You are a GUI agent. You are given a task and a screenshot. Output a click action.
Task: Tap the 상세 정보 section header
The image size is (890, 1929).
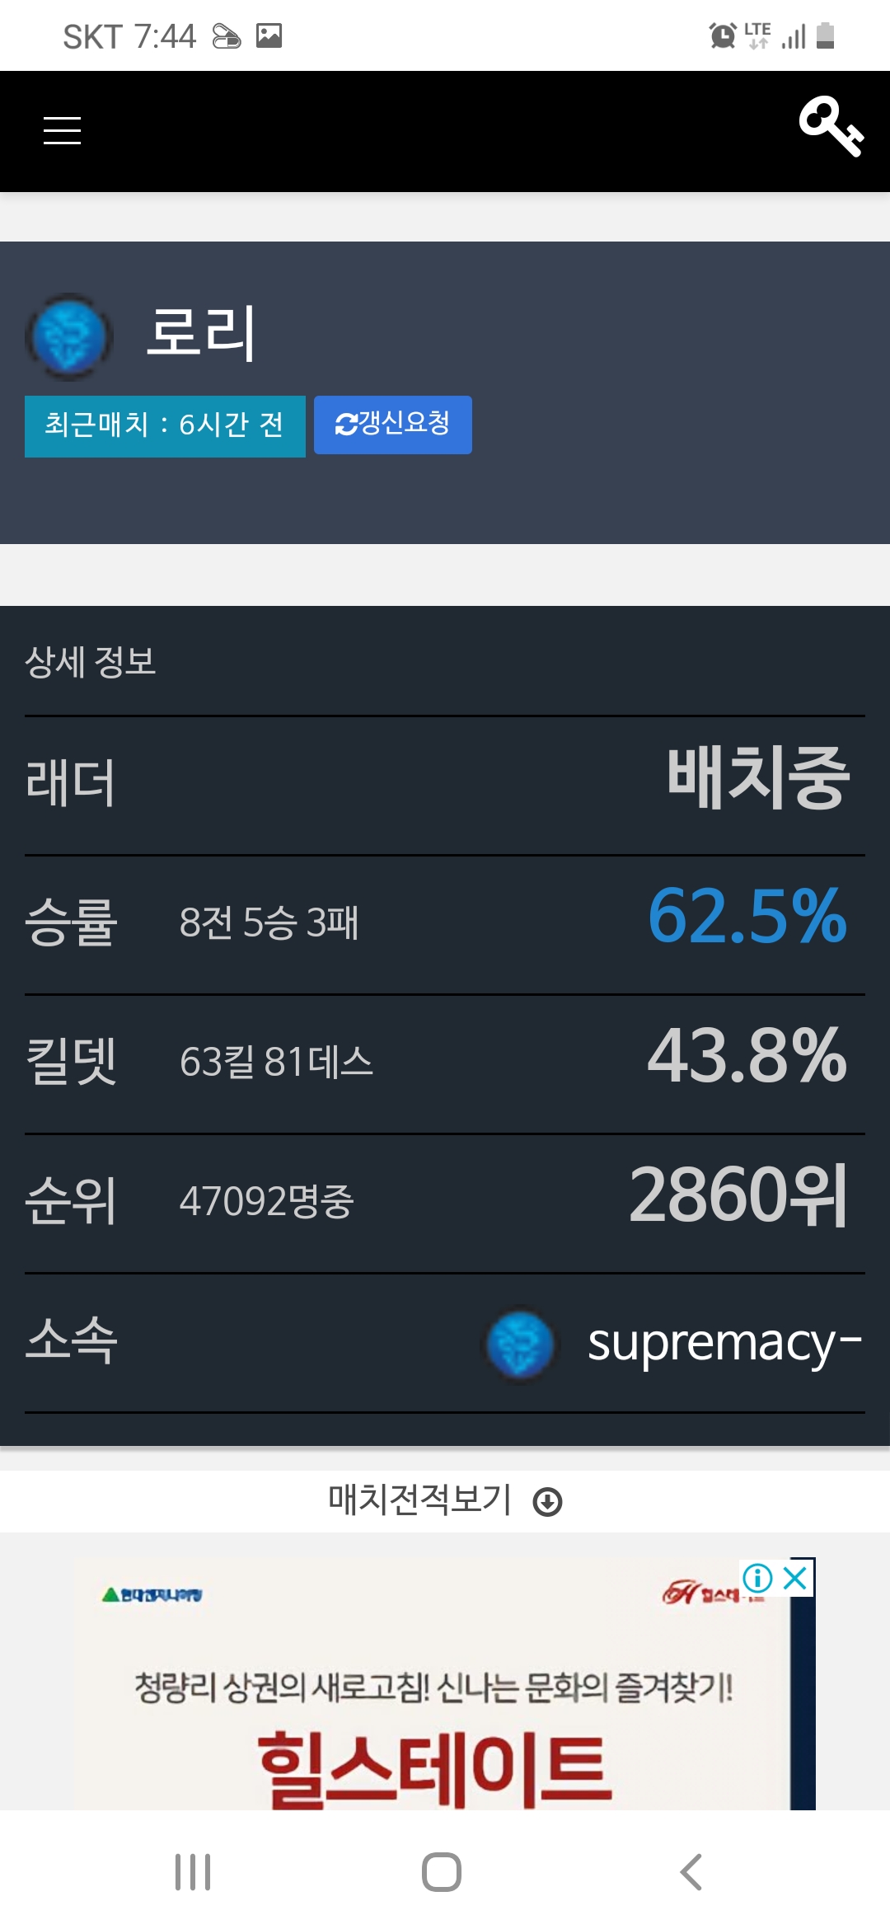point(91,661)
